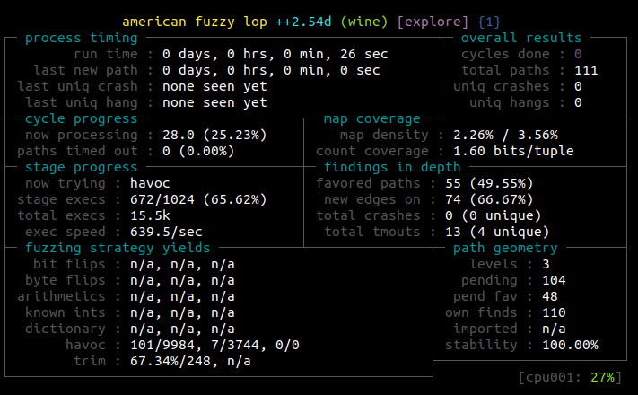Click the '(wine)' banner label
This screenshot has width=638, height=395.
[x=363, y=22]
